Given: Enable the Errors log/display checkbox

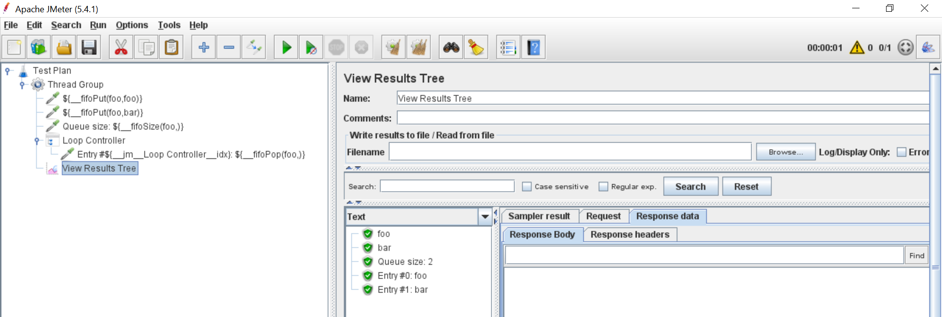Looking at the screenshot, I should (x=902, y=152).
